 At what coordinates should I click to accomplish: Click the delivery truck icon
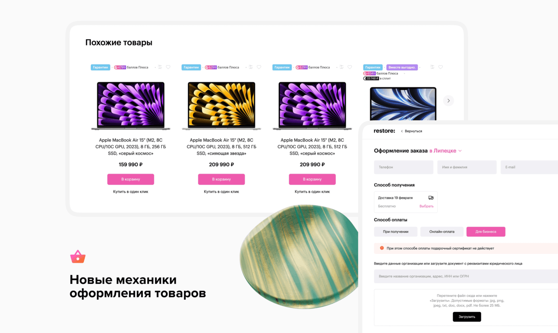tap(431, 198)
